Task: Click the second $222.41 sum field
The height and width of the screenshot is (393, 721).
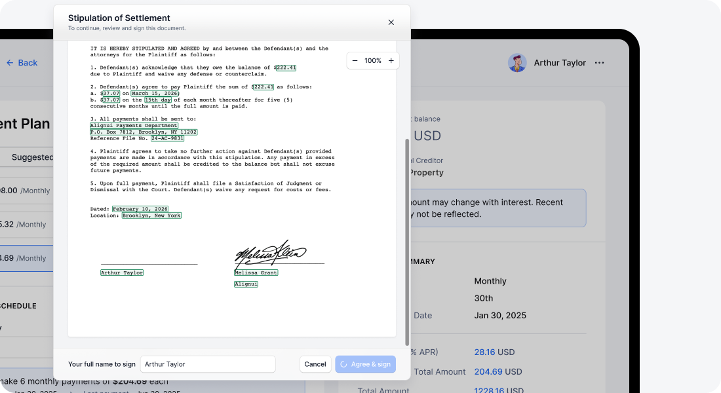Action: click(263, 87)
